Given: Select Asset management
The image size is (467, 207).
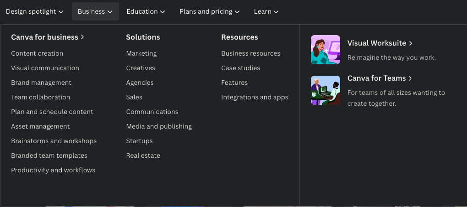Looking at the screenshot, I should 40,126.
